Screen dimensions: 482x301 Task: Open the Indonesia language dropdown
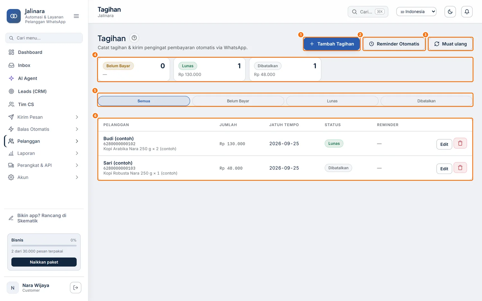416,12
